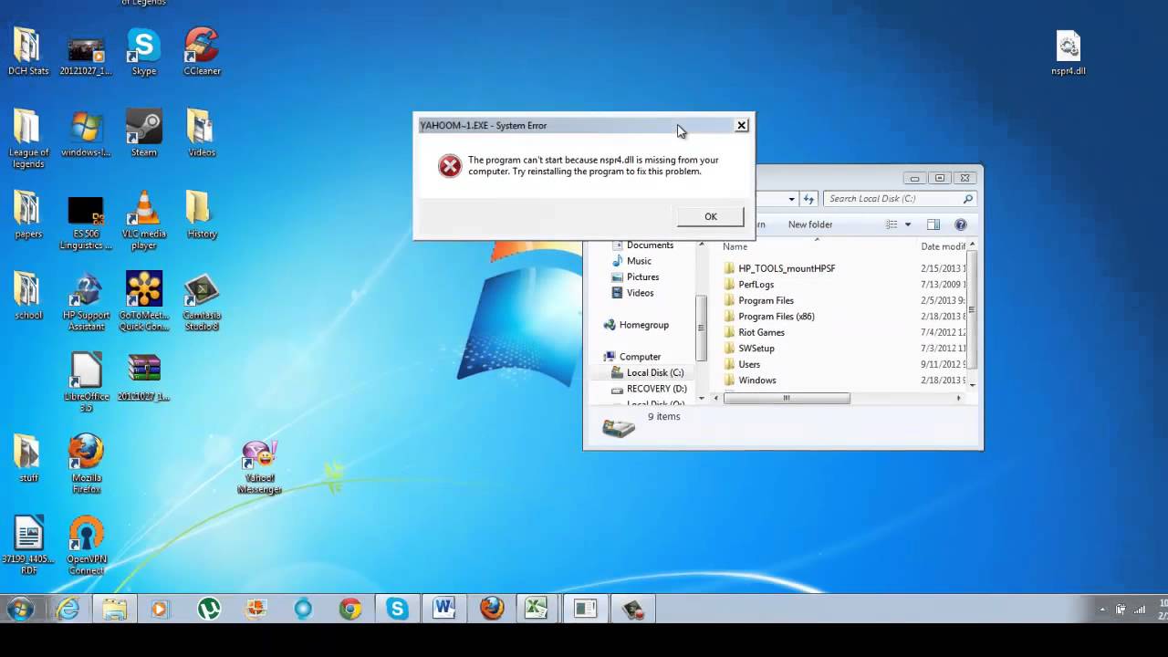Open the Explorer view options dropdown arrow
Viewport: 1168px width, 657px height.
[x=908, y=224]
